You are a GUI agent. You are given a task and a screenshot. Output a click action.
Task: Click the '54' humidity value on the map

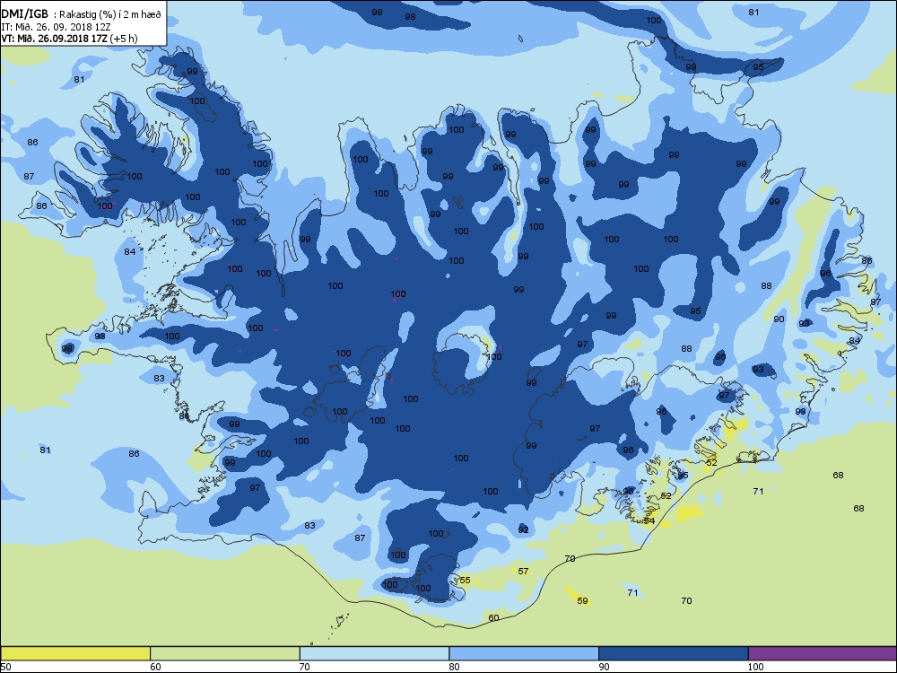pyautogui.click(x=649, y=520)
